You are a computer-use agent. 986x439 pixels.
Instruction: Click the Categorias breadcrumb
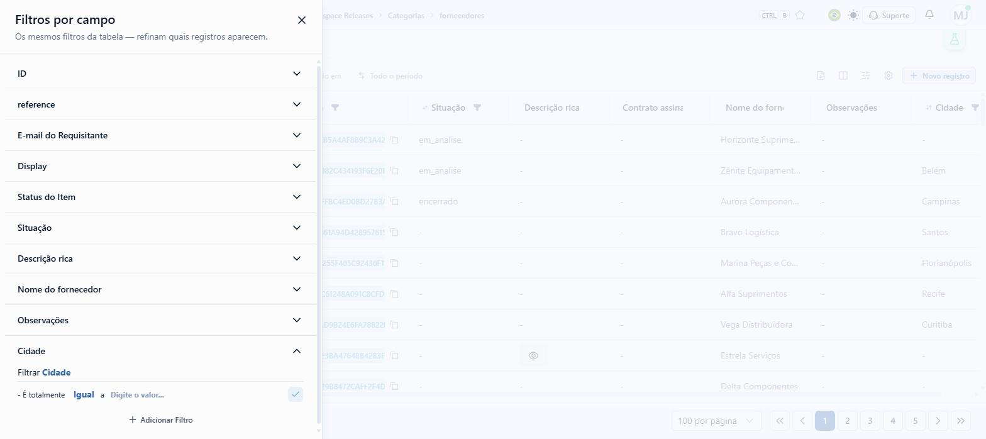tap(406, 15)
